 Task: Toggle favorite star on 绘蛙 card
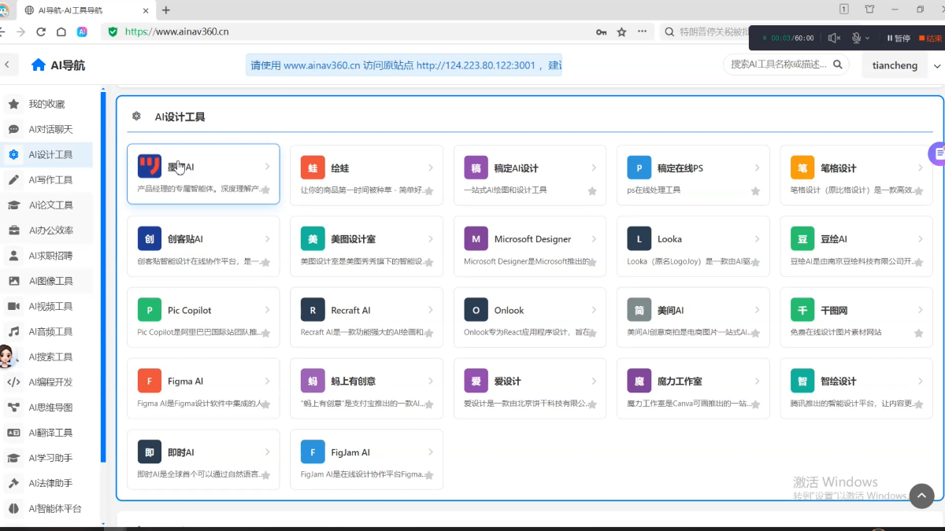(429, 190)
